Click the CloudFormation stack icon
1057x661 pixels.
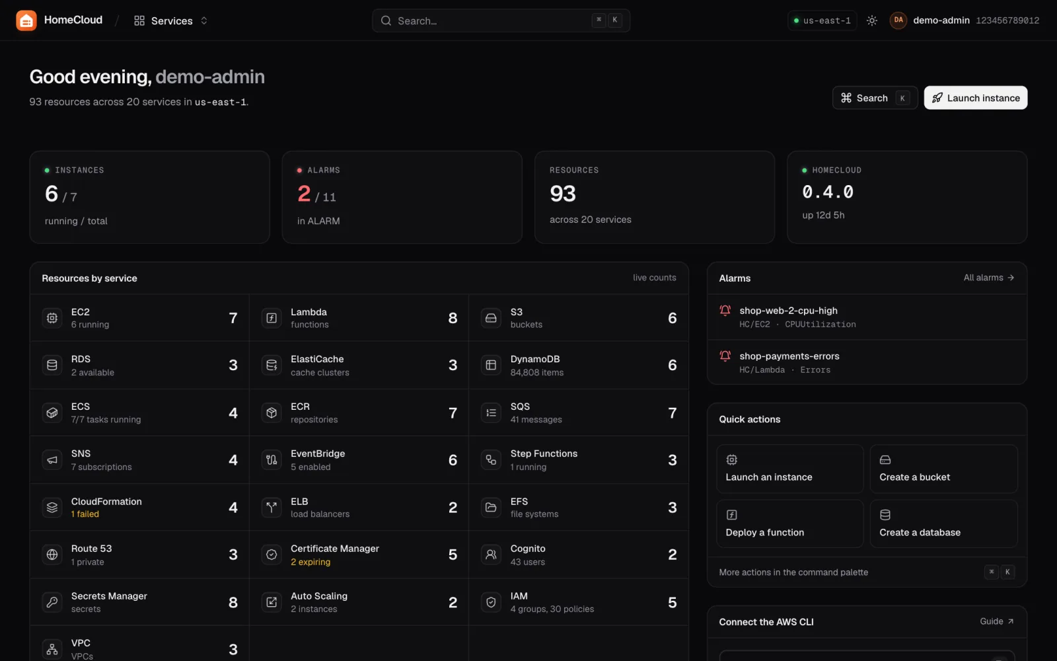[x=52, y=507]
